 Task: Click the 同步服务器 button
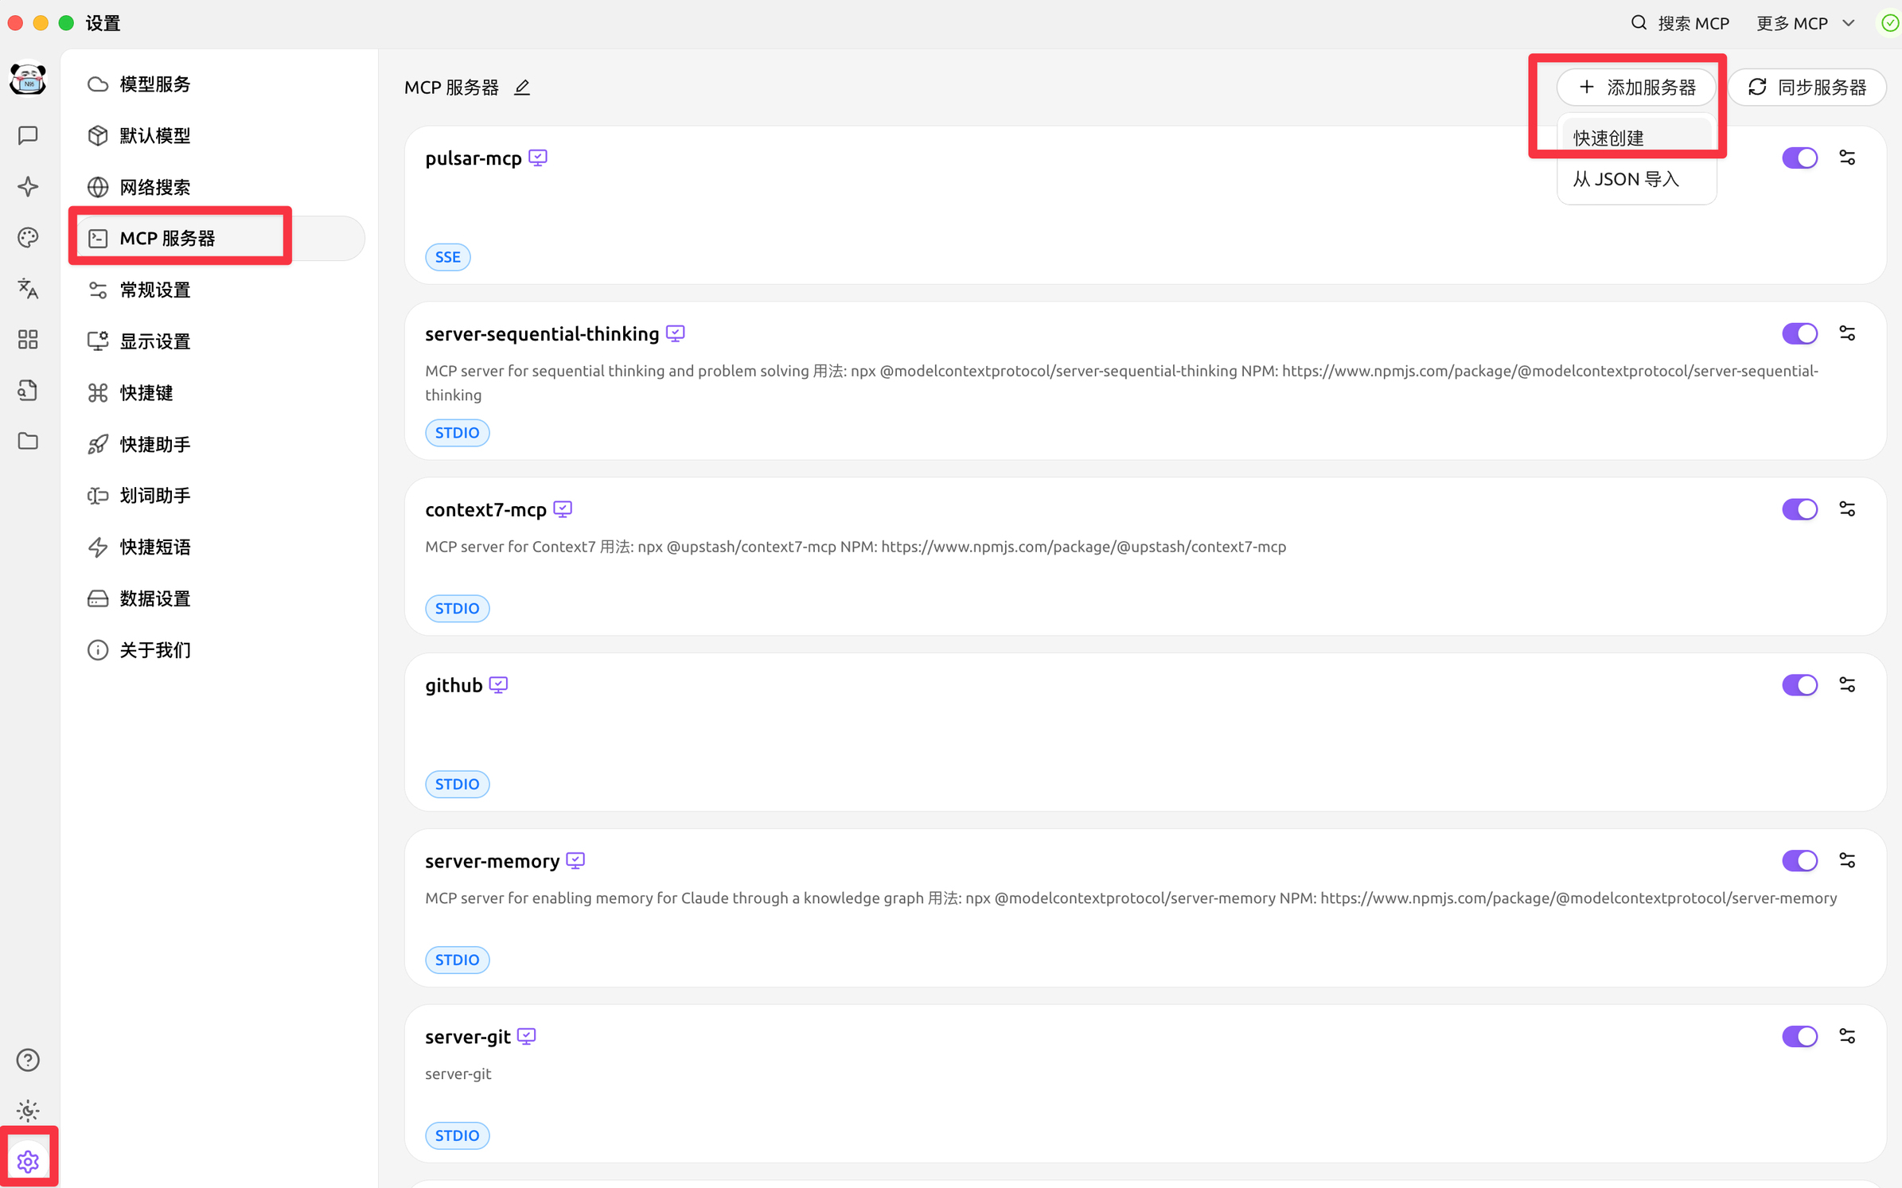(1807, 87)
